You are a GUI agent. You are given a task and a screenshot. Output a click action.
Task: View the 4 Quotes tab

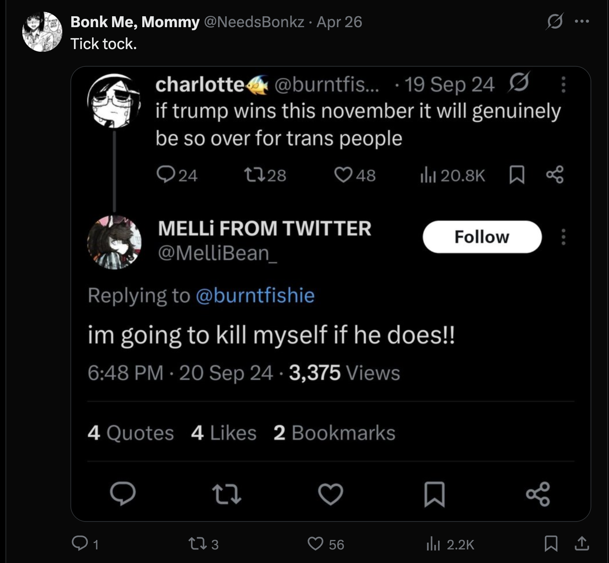(x=131, y=432)
